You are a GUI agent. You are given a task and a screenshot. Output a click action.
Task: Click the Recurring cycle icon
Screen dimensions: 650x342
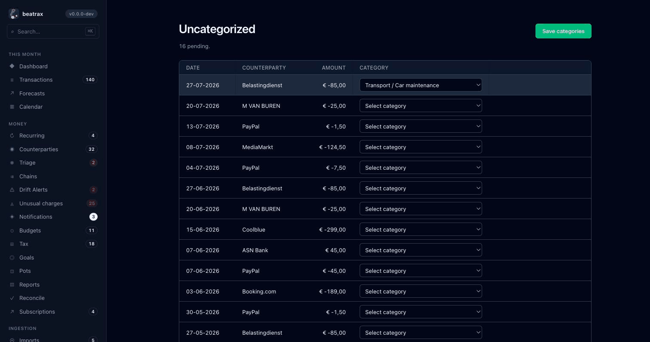click(12, 136)
